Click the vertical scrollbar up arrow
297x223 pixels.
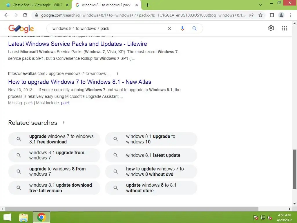coord(294,23)
